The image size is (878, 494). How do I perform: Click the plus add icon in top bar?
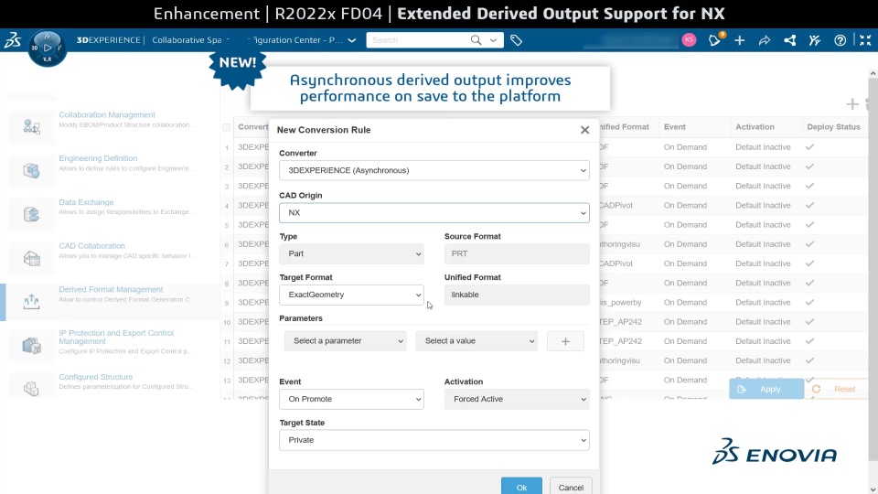point(740,40)
